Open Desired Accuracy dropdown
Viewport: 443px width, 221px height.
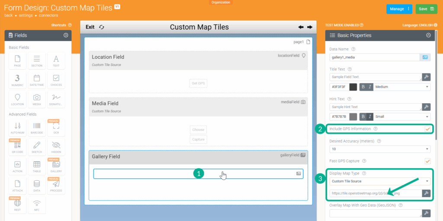pyautogui.click(x=380, y=149)
